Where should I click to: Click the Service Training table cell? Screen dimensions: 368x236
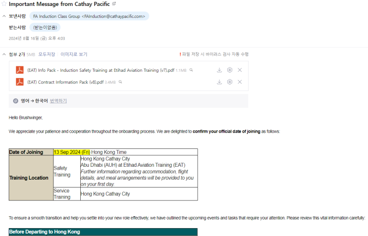67,194
